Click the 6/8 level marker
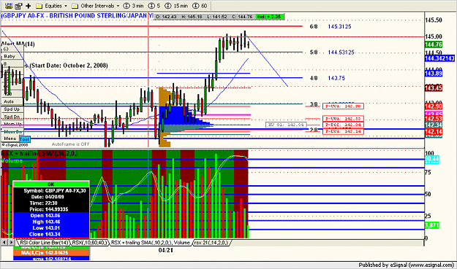This screenshot has width=457, height=269. point(314,26)
